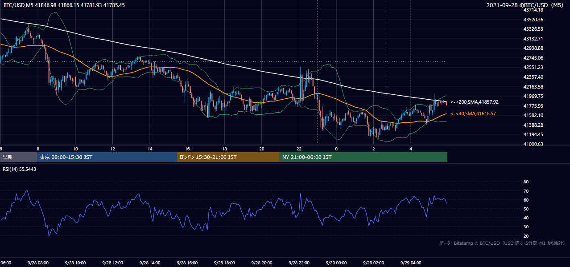Viewport: 570px width, 267px height.
Task: Click time axis label 9/28 08:00
Action: click(x=38, y=263)
